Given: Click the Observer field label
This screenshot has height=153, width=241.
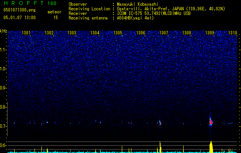Looking at the screenshot, I should (x=78, y=4).
